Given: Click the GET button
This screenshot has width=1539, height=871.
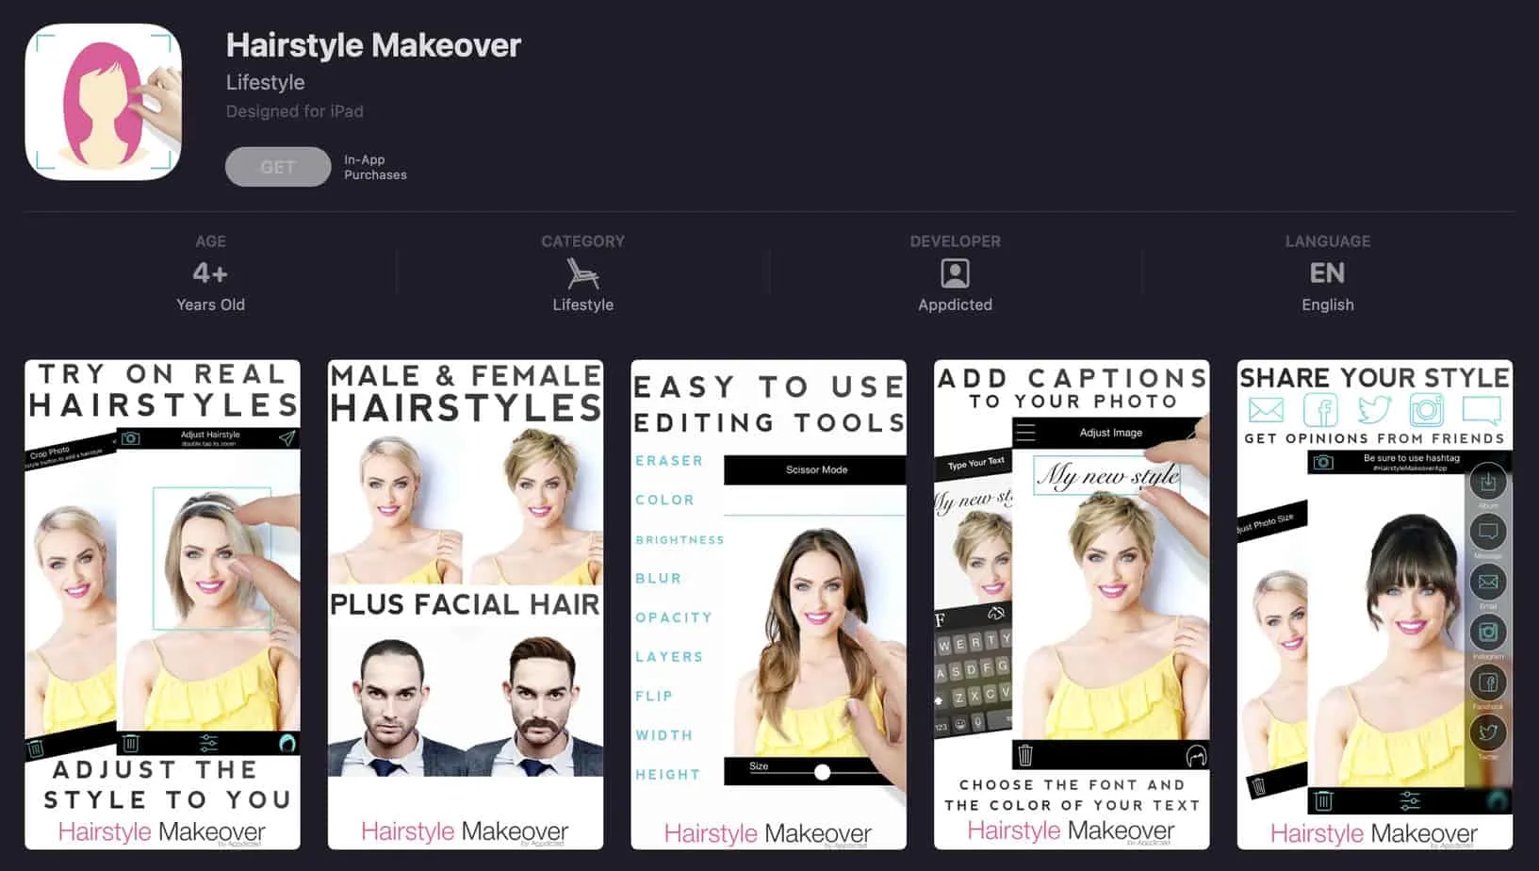Looking at the screenshot, I should coord(278,167).
